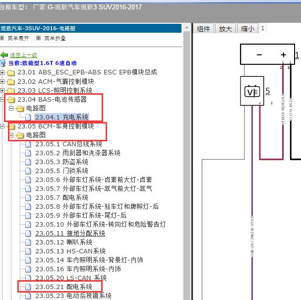Open 23.05.7 配电系统 diagram
The height and width of the screenshot is (300, 301).
61,197
